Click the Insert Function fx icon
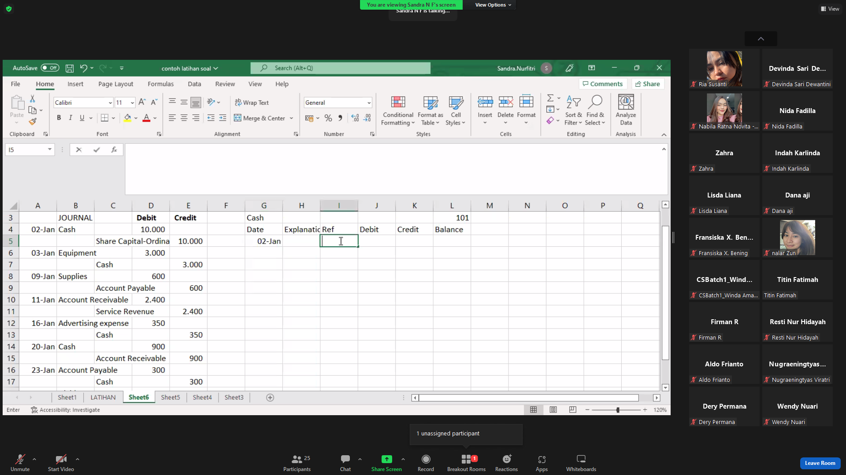This screenshot has width=846, height=475. click(x=114, y=150)
